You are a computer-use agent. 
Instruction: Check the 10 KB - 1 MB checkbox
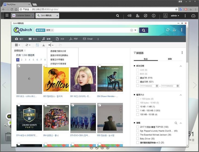click(138, 107)
